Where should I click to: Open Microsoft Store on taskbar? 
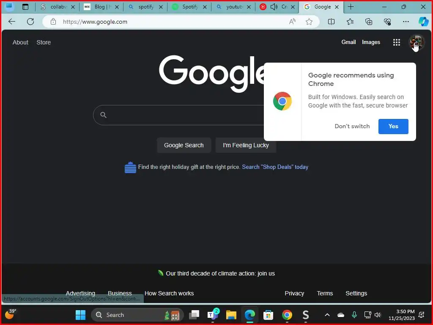pos(268,315)
